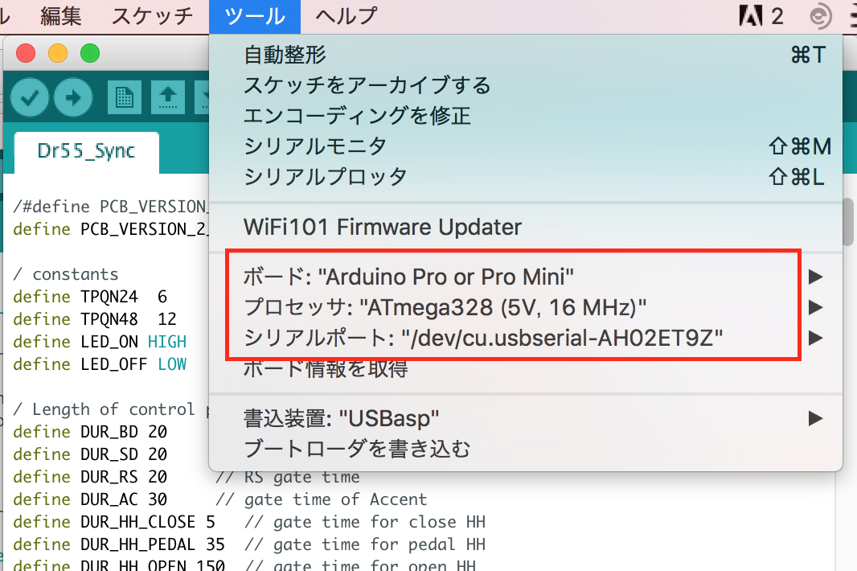Image resolution: width=857 pixels, height=571 pixels.
Task: Click the define DUR_HH_CLOSE 5 text
Action: click(114, 522)
